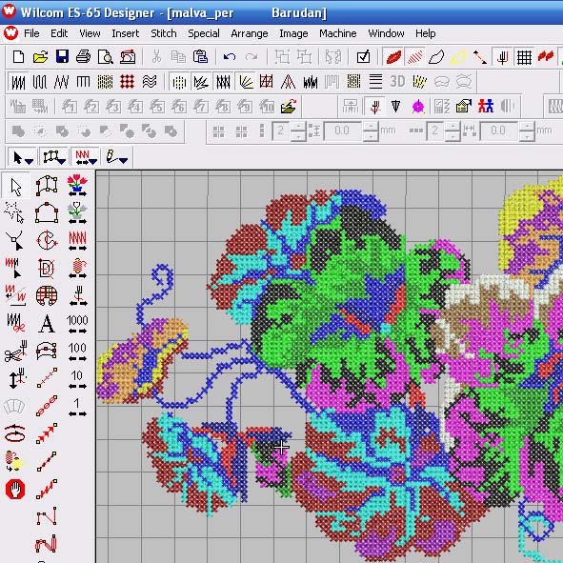Open the Special menu
Viewport: 563px width, 563px height.
click(x=204, y=33)
